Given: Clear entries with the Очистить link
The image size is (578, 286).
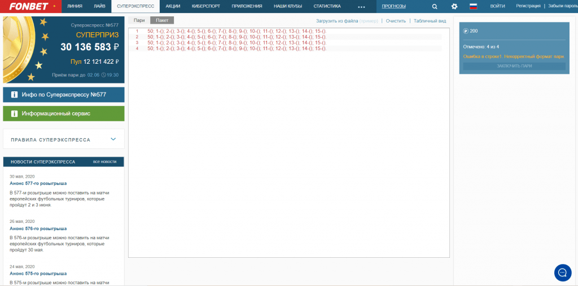Looking at the screenshot, I should pos(396,21).
